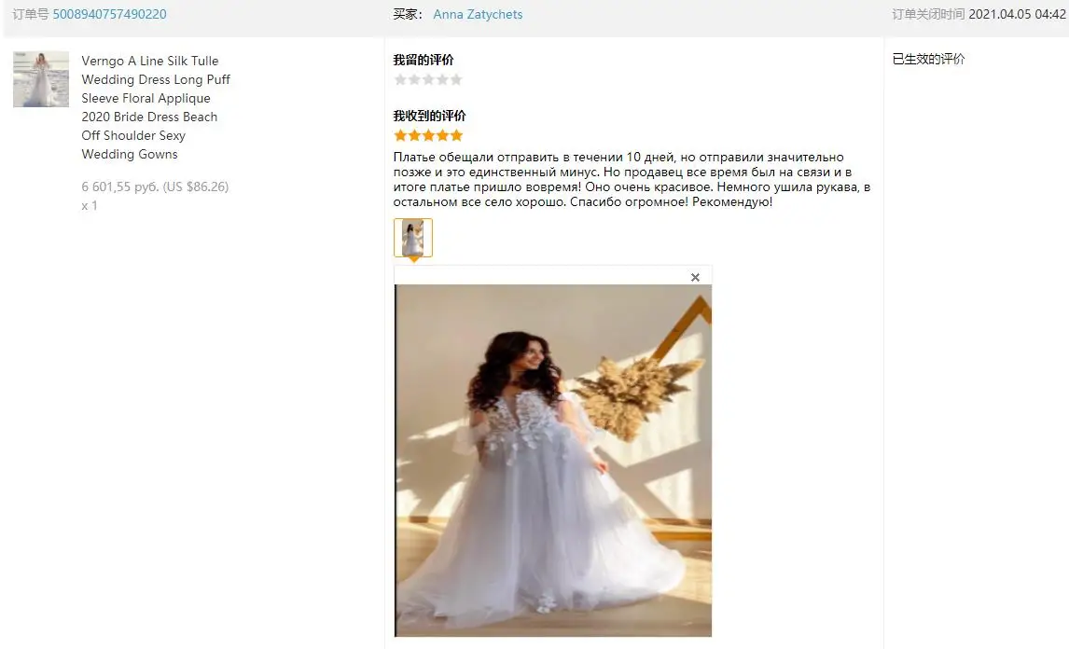
Task: Open buyer Anna Zatychets profile
Action: pyautogui.click(x=478, y=14)
